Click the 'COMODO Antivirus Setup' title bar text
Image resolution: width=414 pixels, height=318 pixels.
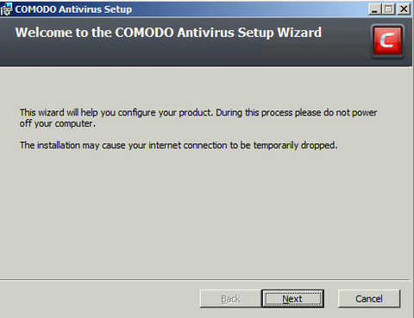[73, 9]
